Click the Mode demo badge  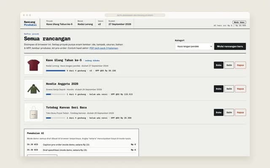click(x=239, y=22)
